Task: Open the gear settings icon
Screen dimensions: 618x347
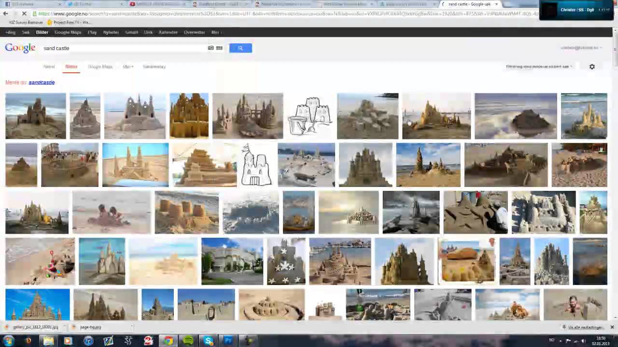Action: pos(592,67)
